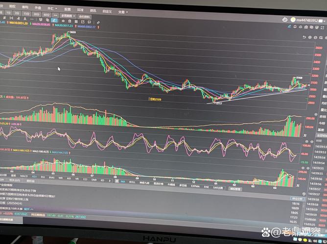Click the MA10:3051.20 legend label
This screenshot has height=244, width=327.
(x=19, y=23)
